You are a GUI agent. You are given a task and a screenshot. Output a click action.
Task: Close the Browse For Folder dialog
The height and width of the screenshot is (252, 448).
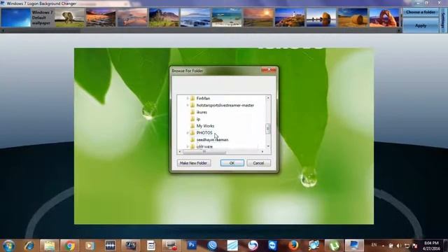[269, 70]
